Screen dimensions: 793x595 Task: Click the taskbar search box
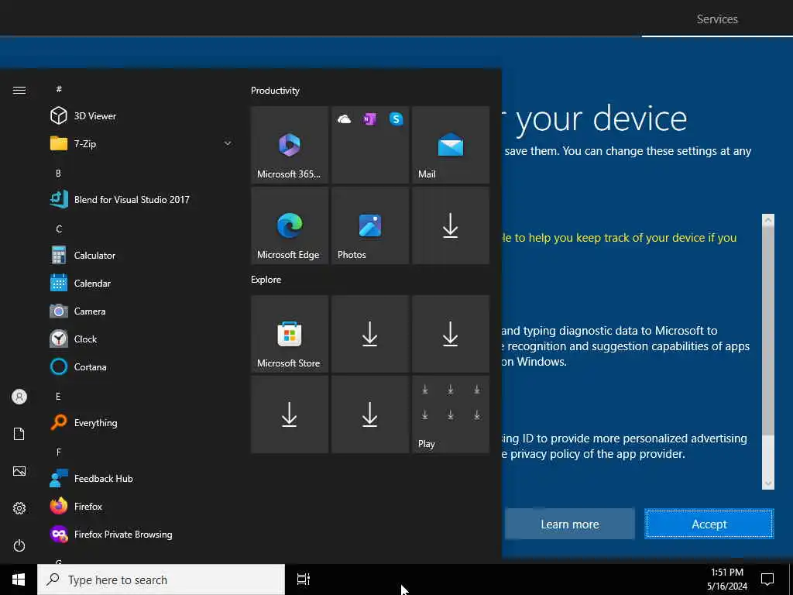pyautogui.click(x=161, y=580)
